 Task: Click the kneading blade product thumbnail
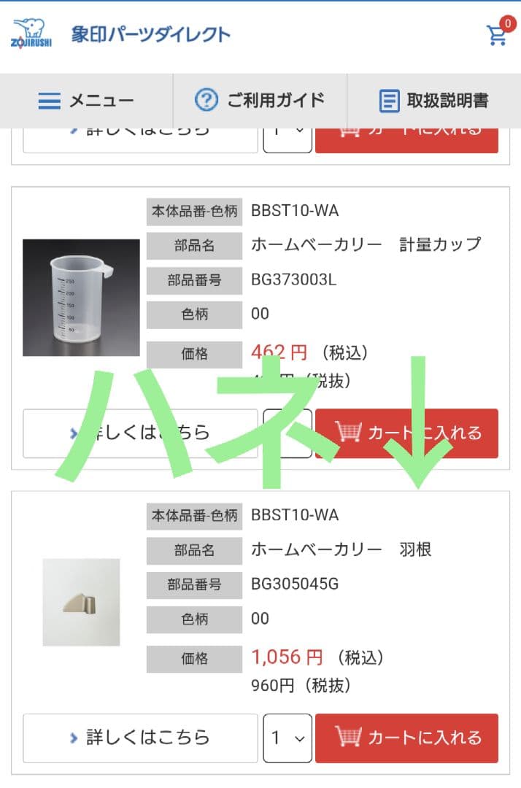[81, 603]
